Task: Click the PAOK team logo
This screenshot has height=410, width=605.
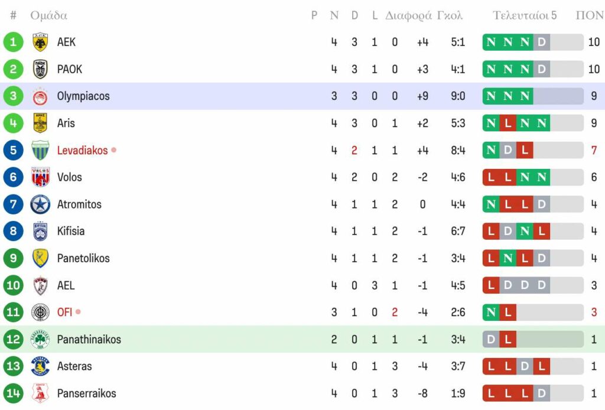Action: pyautogui.click(x=40, y=69)
